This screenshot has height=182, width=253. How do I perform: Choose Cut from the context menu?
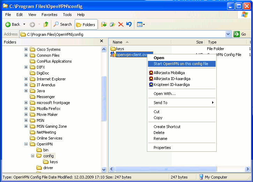point(182,112)
